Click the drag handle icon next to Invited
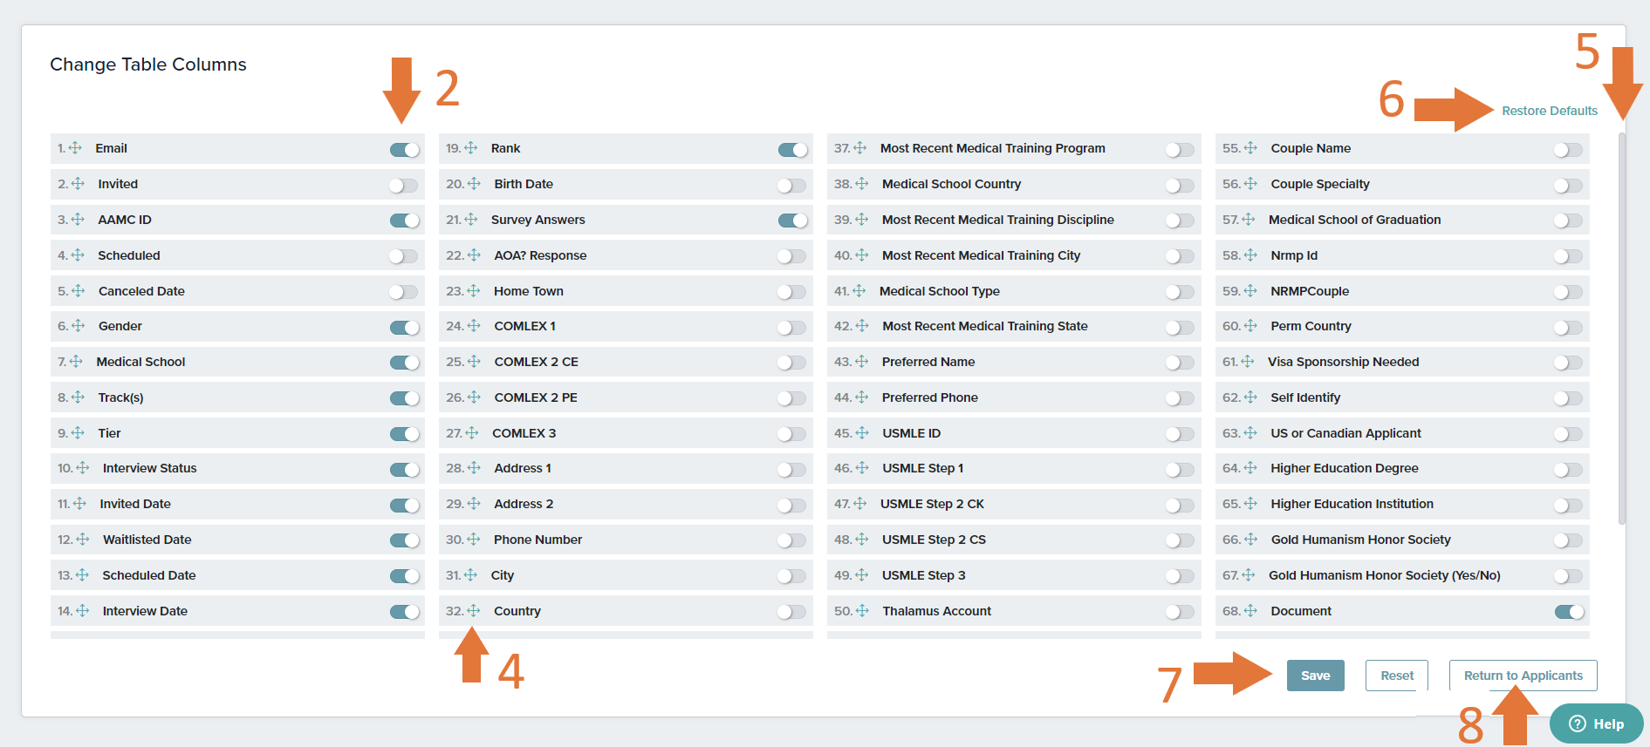The height and width of the screenshot is (747, 1650). [x=78, y=184]
